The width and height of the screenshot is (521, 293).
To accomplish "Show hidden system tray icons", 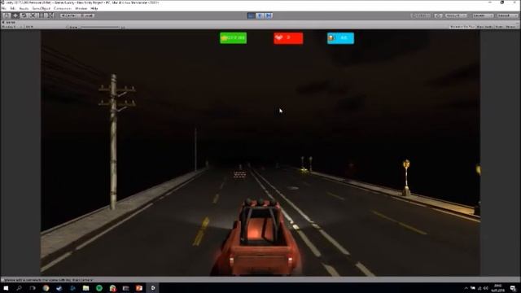I will point(466,288).
